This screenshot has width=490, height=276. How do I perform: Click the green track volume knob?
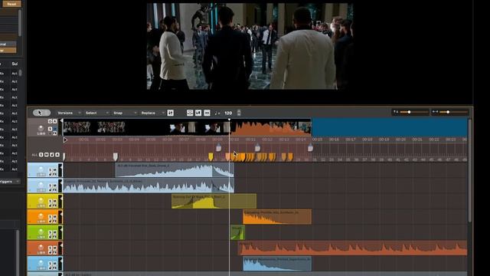coord(41,232)
